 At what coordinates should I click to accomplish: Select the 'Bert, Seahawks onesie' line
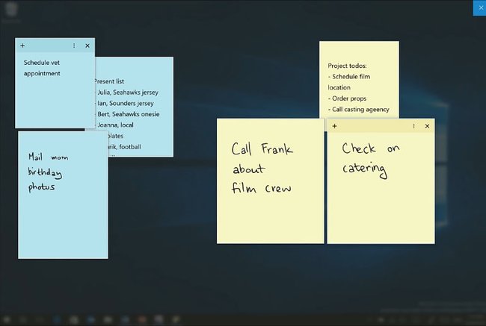tap(128, 114)
